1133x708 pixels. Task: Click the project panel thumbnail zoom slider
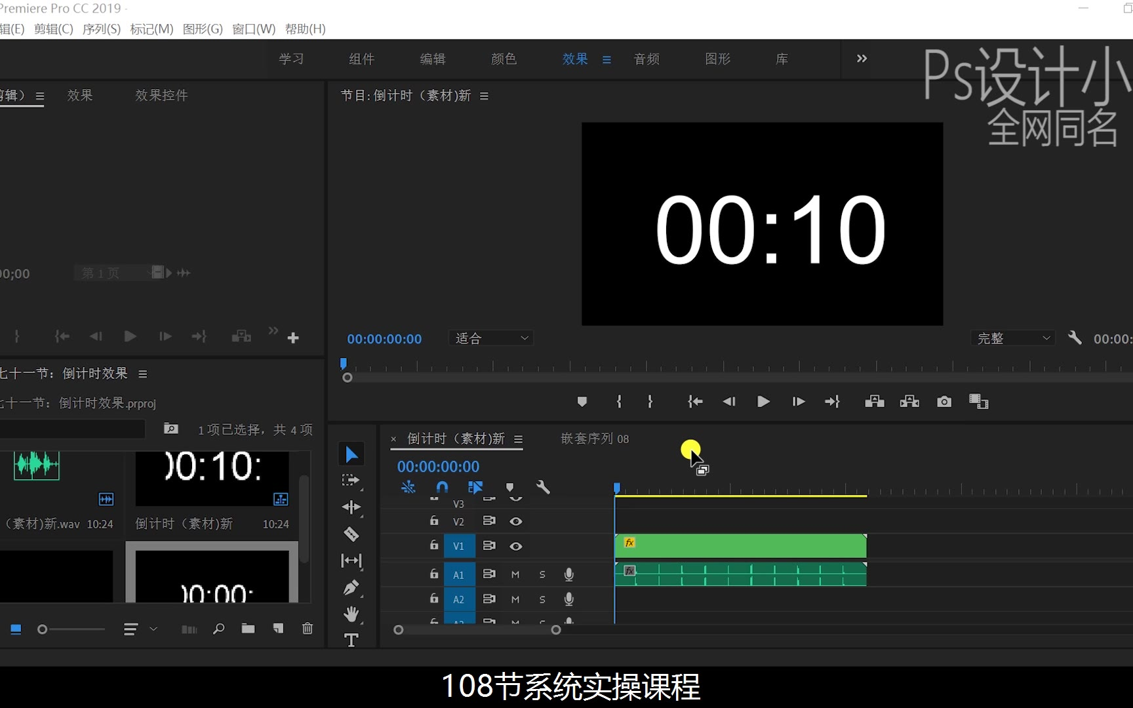tap(43, 629)
